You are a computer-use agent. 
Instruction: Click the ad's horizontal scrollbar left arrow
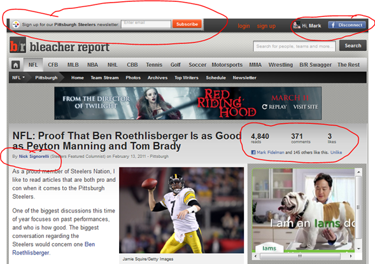pyautogui.click(x=255, y=256)
